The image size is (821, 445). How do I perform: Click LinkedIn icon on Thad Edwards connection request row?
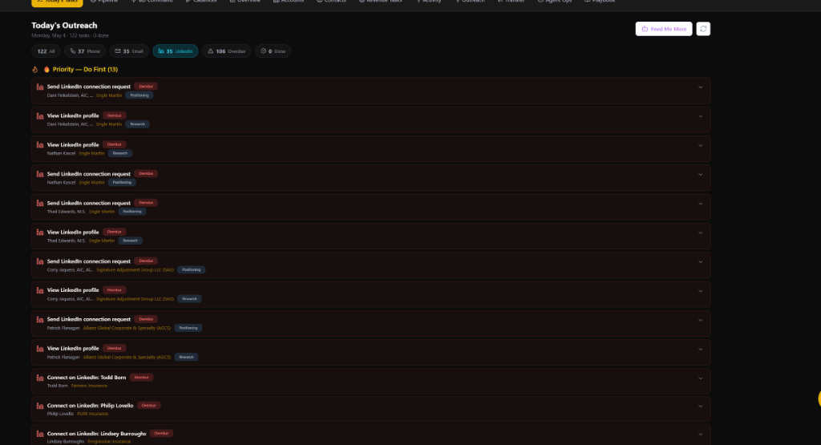click(40, 203)
